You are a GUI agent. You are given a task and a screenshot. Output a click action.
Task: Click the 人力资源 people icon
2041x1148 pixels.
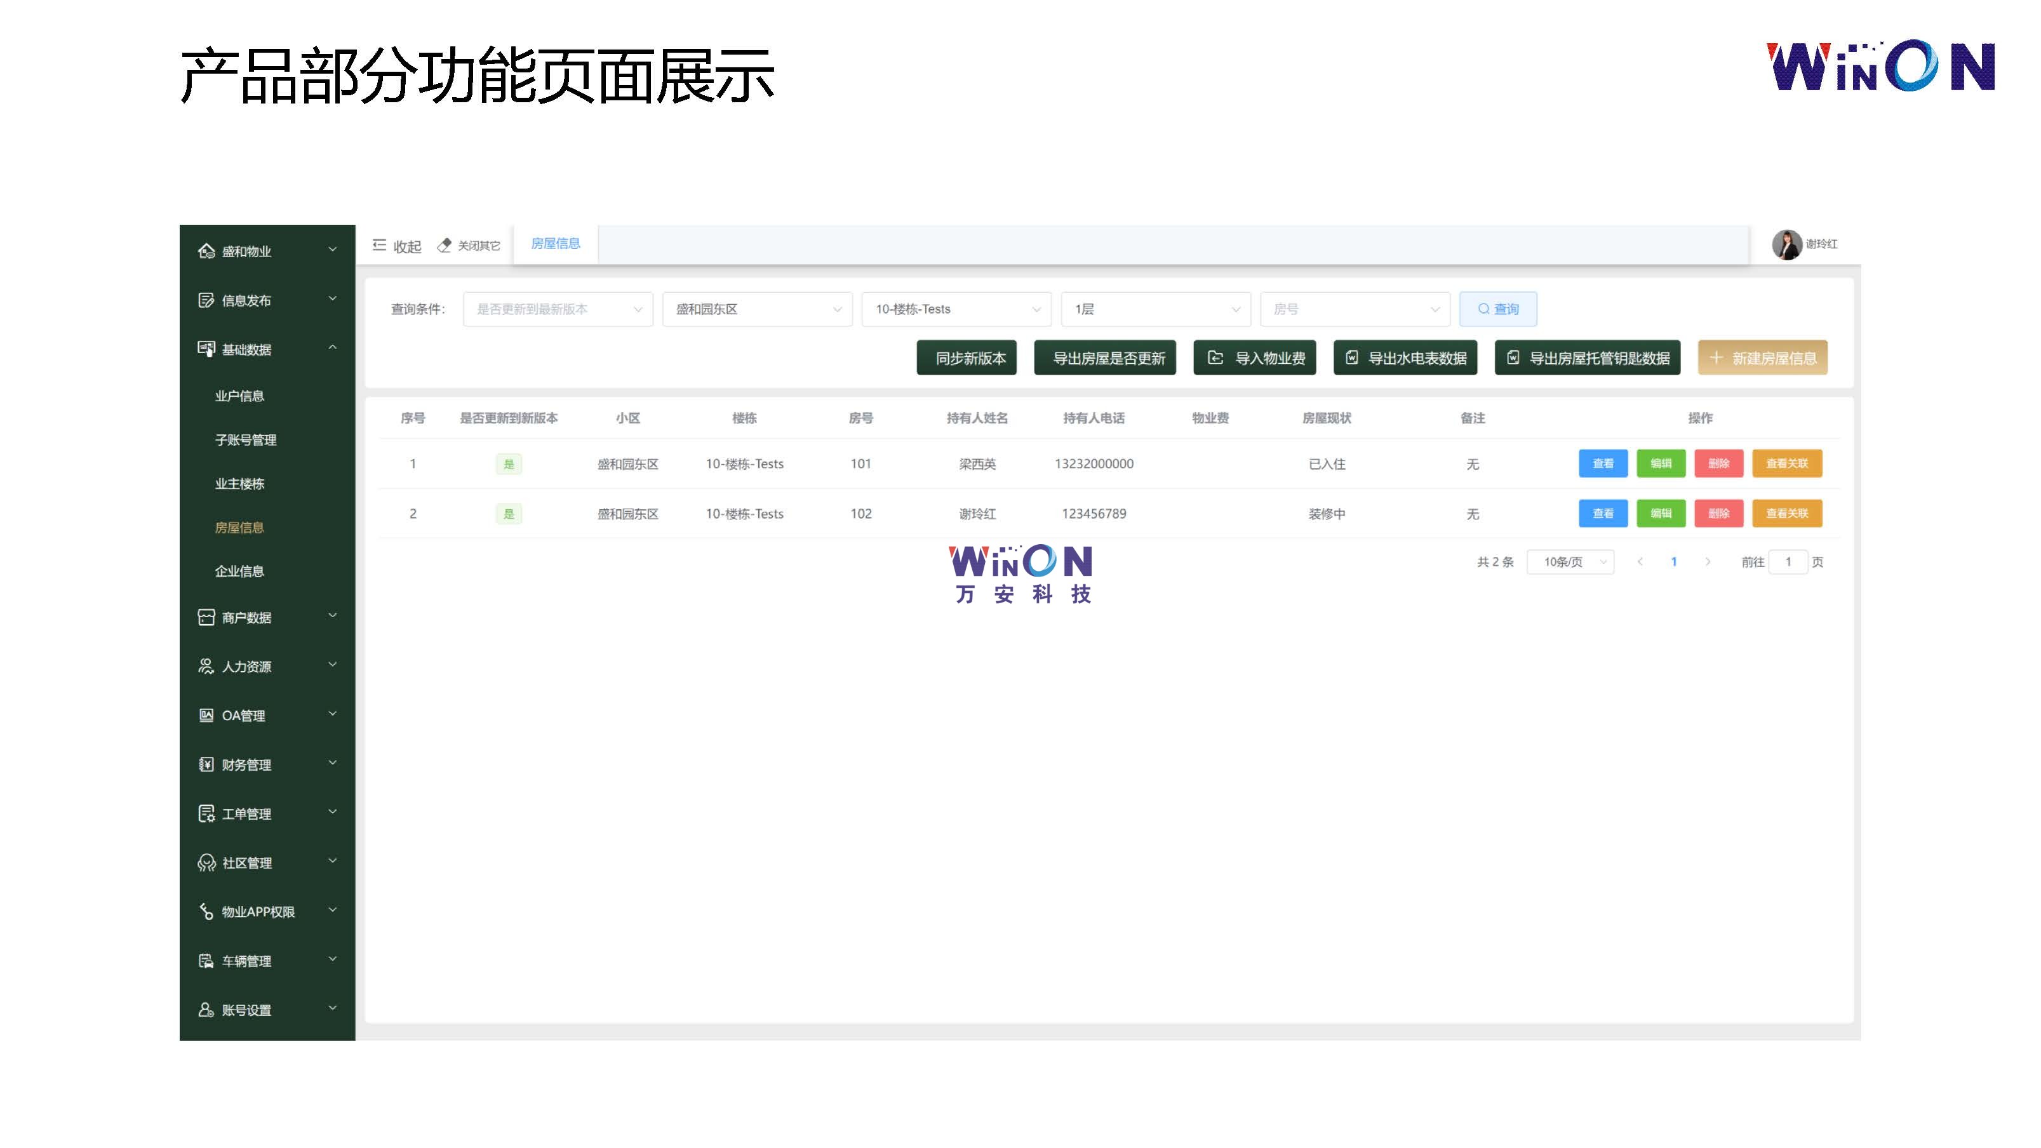click(x=206, y=666)
